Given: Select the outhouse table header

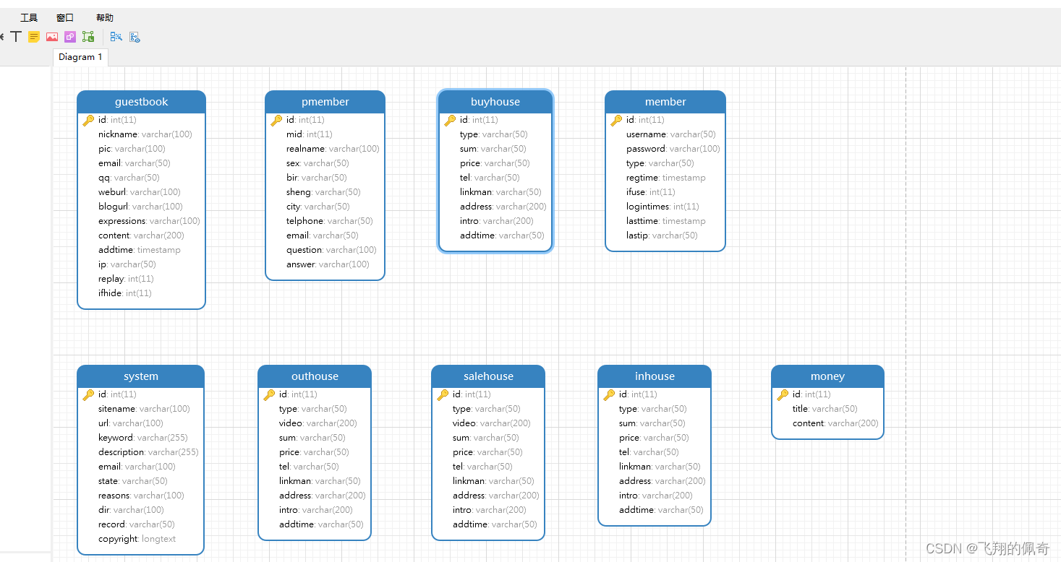Looking at the screenshot, I should [315, 376].
